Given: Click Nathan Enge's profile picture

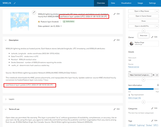Looking at the screenshot, I should click(x=131, y=44).
